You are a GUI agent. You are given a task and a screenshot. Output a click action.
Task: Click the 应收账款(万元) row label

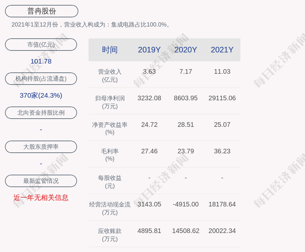tap(110, 235)
